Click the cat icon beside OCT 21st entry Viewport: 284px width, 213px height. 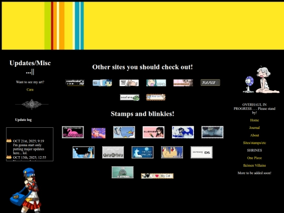coord(9,141)
